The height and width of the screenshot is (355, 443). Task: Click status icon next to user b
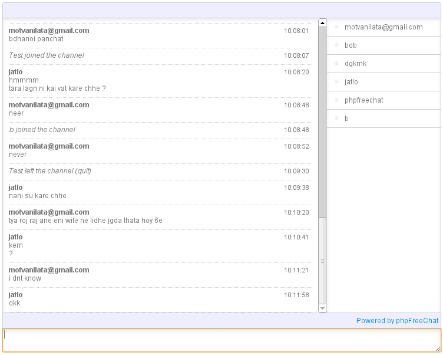[336, 118]
